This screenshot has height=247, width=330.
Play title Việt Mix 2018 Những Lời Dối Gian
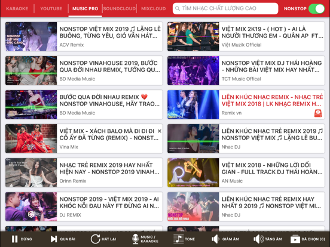click(272, 168)
